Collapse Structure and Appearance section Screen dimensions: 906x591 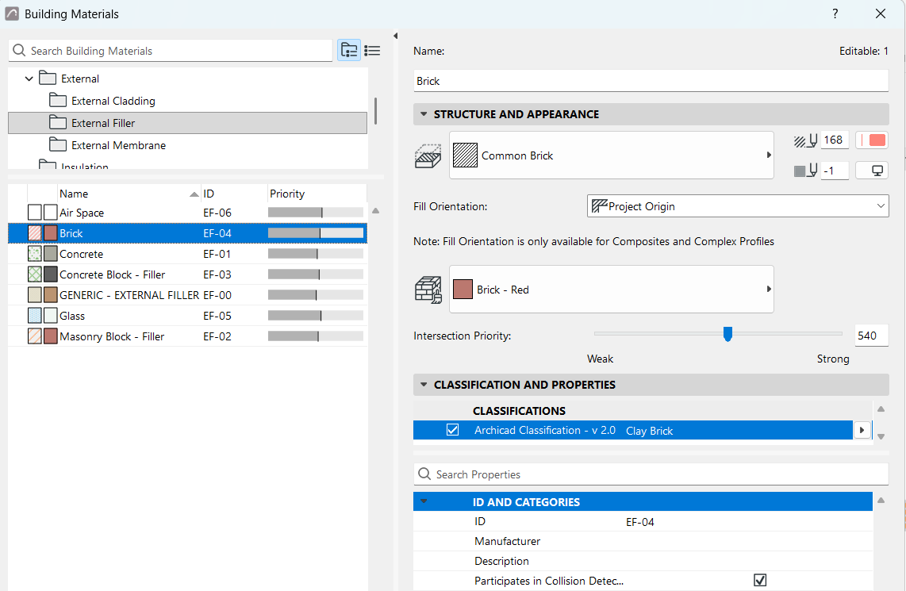(x=424, y=114)
